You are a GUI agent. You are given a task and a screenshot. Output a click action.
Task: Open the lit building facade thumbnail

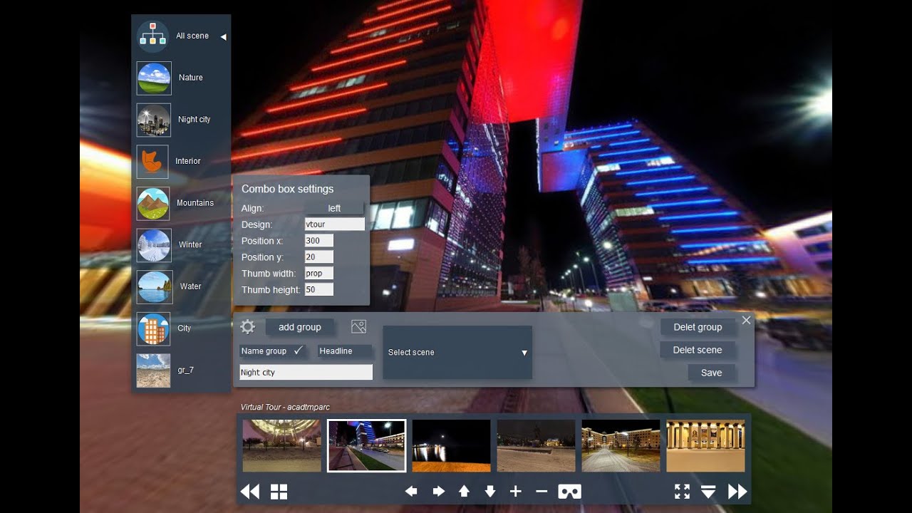pyautogui.click(x=621, y=445)
